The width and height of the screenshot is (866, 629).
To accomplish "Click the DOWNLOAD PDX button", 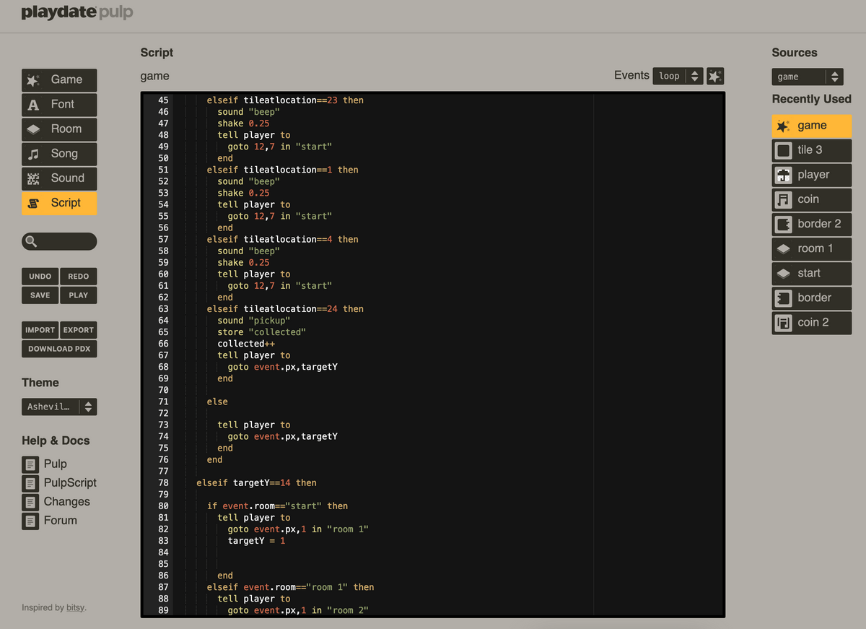I will [x=59, y=349].
